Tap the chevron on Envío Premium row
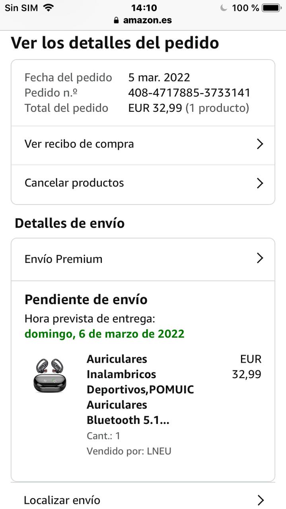 (x=260, y=258)
